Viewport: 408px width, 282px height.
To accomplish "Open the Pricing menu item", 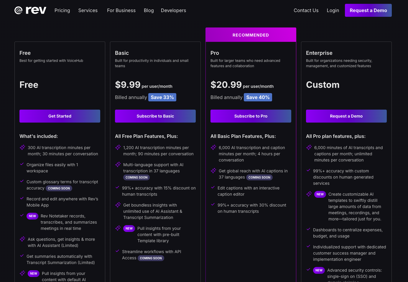I will [62, 10].
